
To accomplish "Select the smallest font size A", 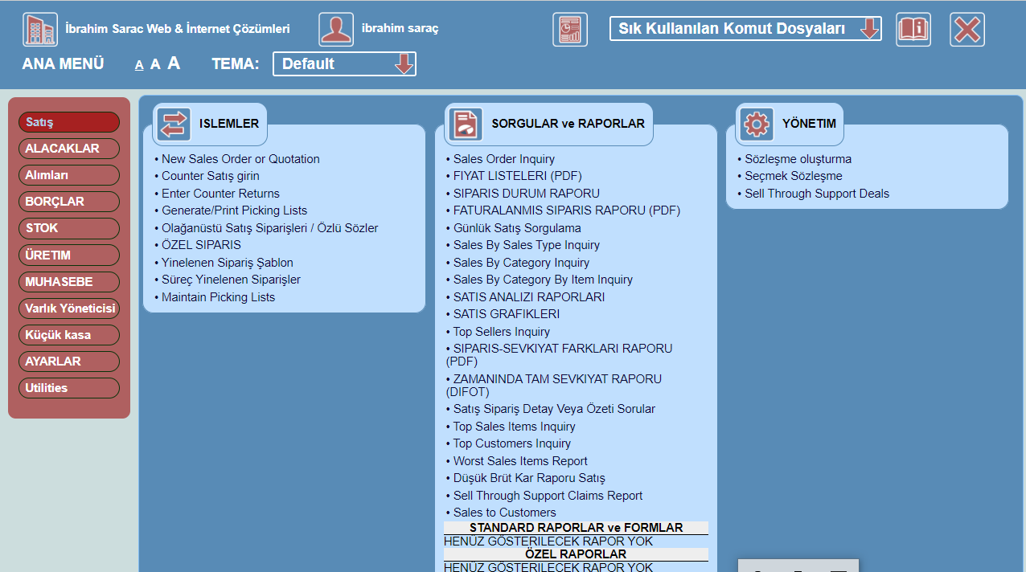I will coord(139,65).
